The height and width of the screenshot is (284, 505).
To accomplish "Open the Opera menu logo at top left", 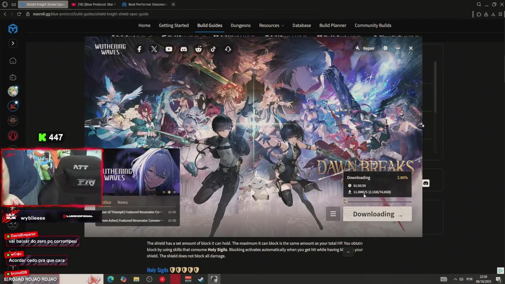I will point(5,4).
